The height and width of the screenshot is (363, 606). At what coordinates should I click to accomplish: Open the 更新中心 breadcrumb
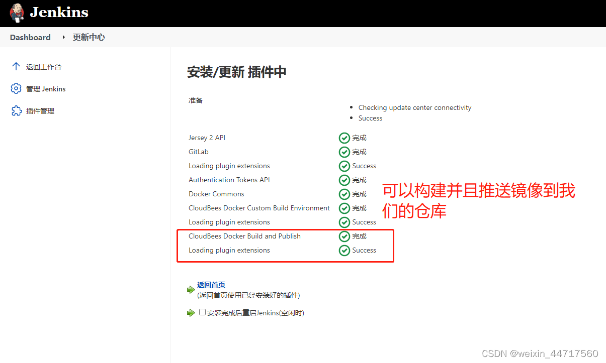point(89,37)
